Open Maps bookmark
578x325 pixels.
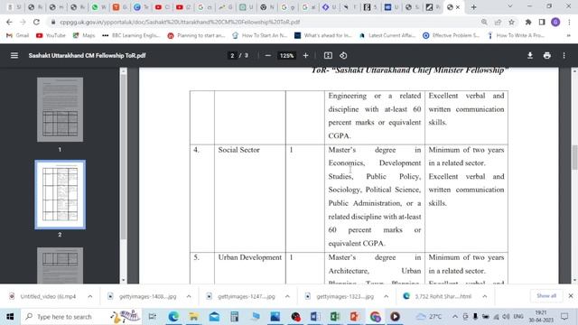coord(84,35)
